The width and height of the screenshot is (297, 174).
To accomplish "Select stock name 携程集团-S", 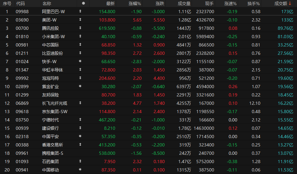I will point(53,153).
